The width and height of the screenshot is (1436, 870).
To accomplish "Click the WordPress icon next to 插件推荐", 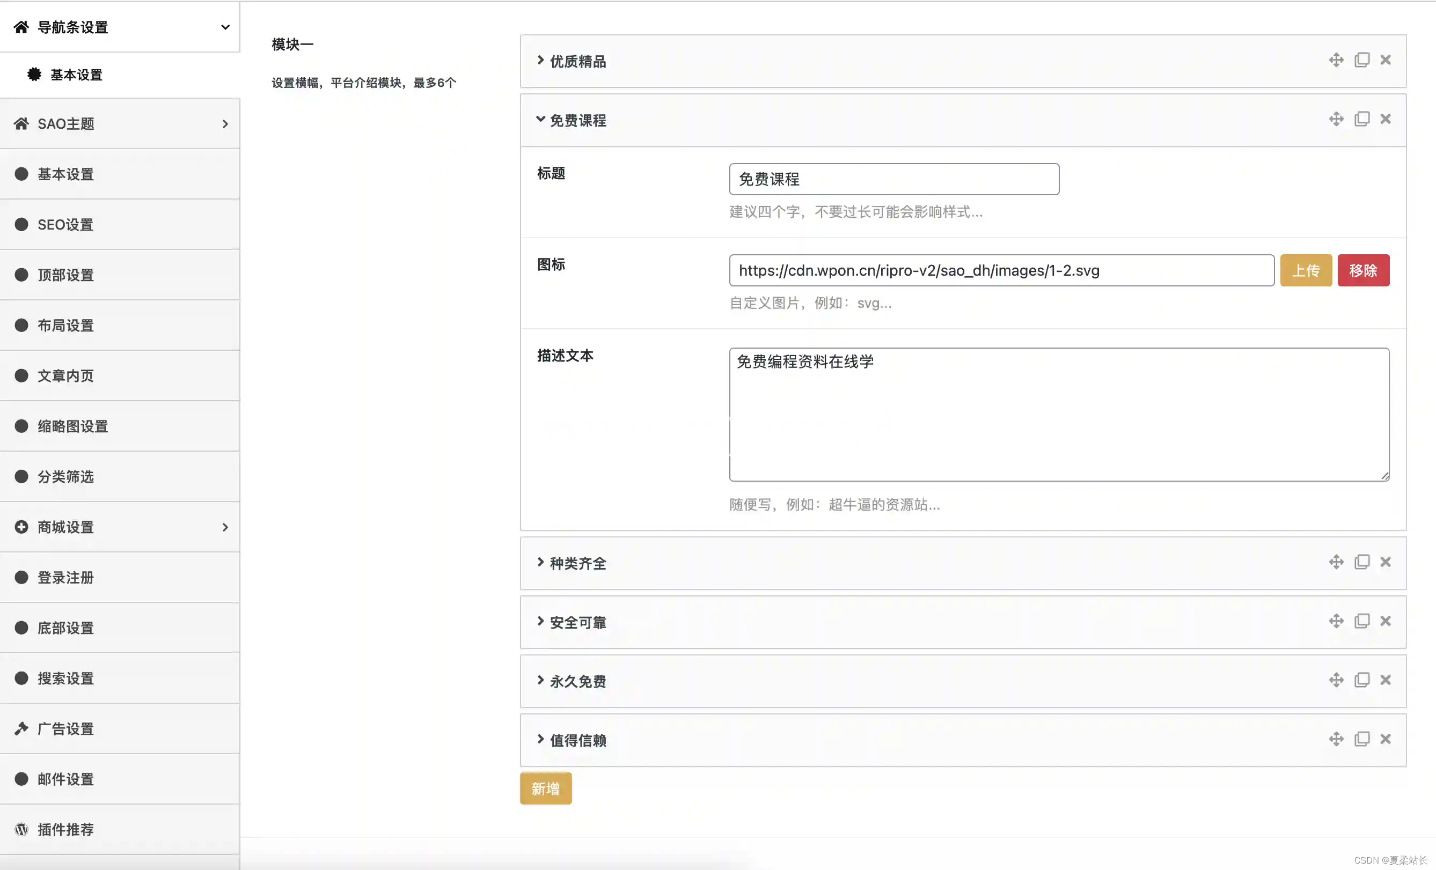I will [21, 829].
